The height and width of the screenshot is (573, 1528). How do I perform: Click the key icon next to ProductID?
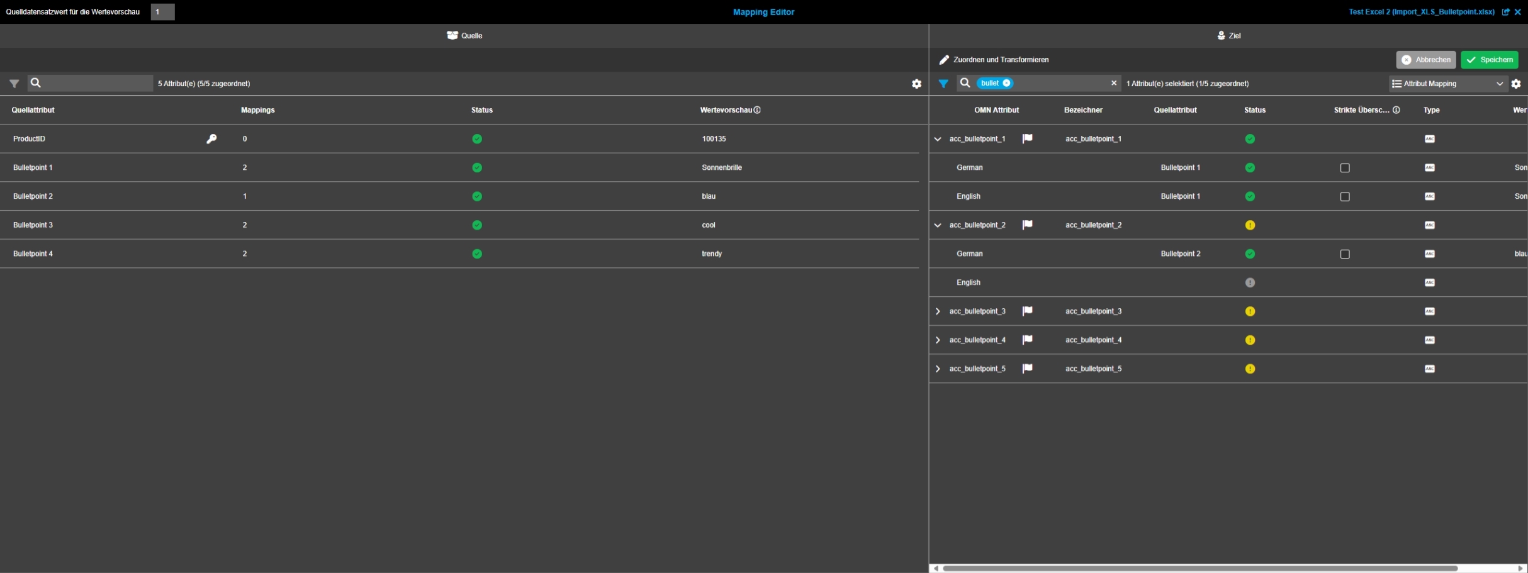click(x=211, y=139)
